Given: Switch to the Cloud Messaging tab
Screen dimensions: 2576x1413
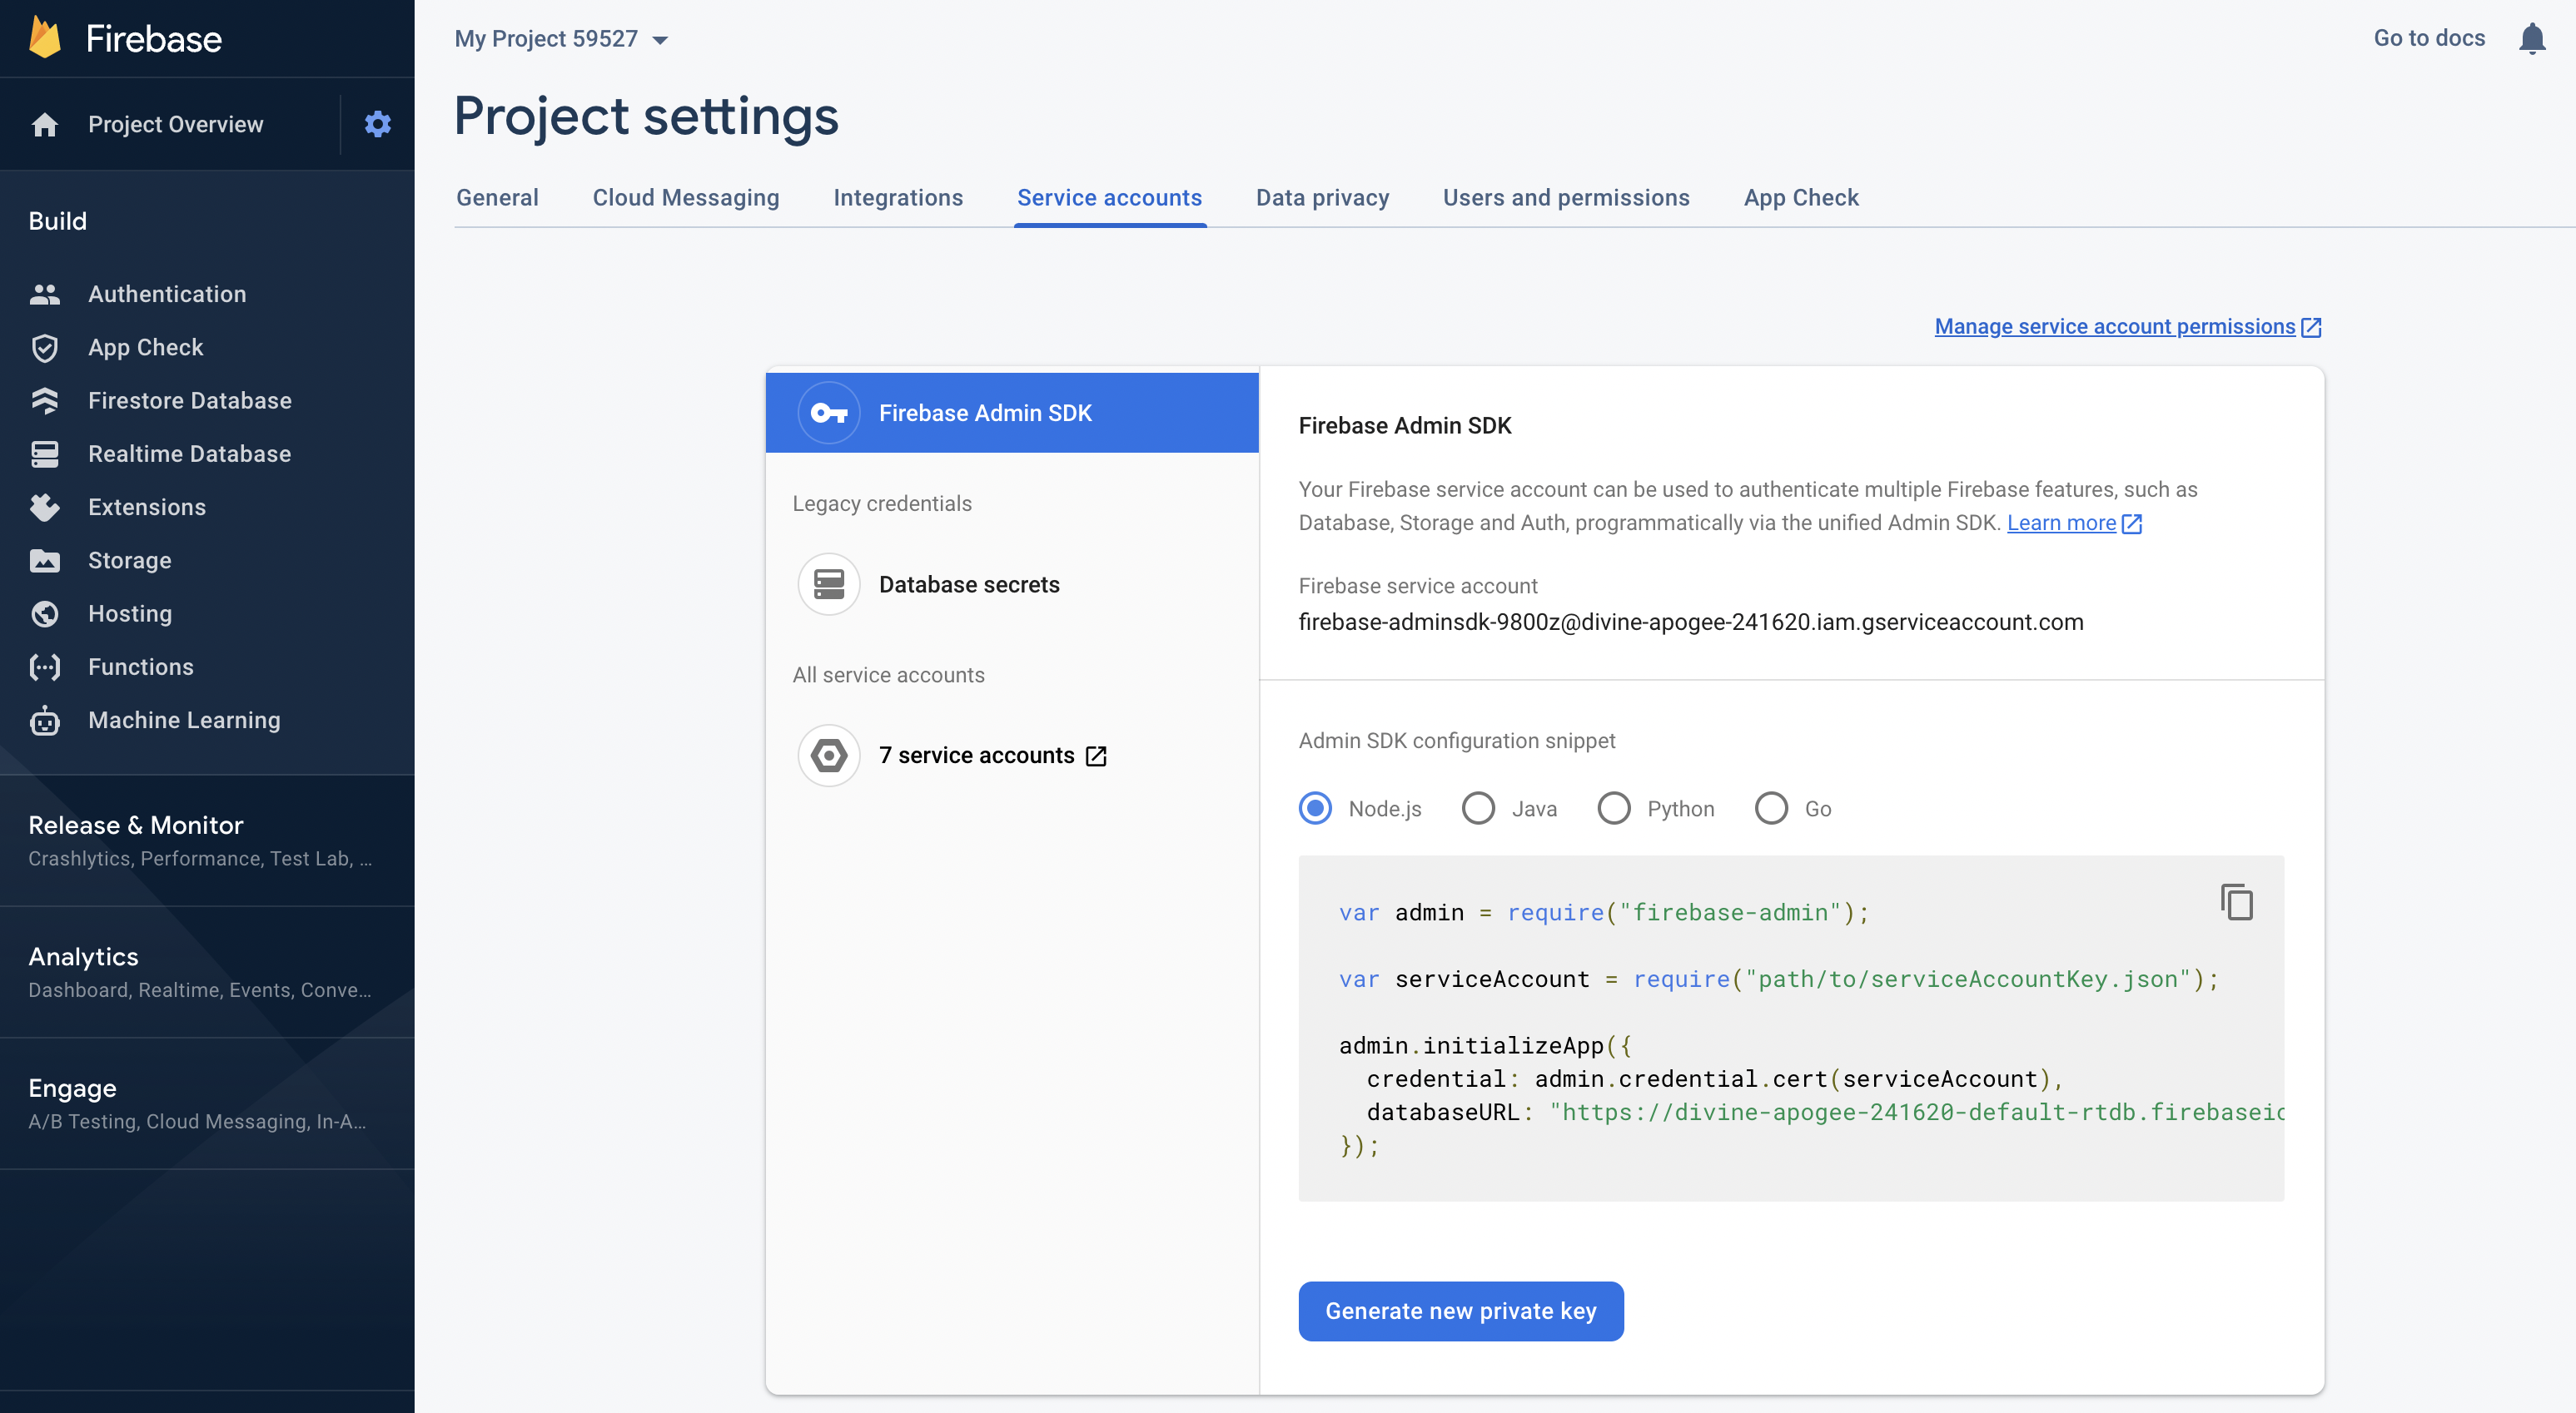Looking at the screenshot, I should 685,198.
